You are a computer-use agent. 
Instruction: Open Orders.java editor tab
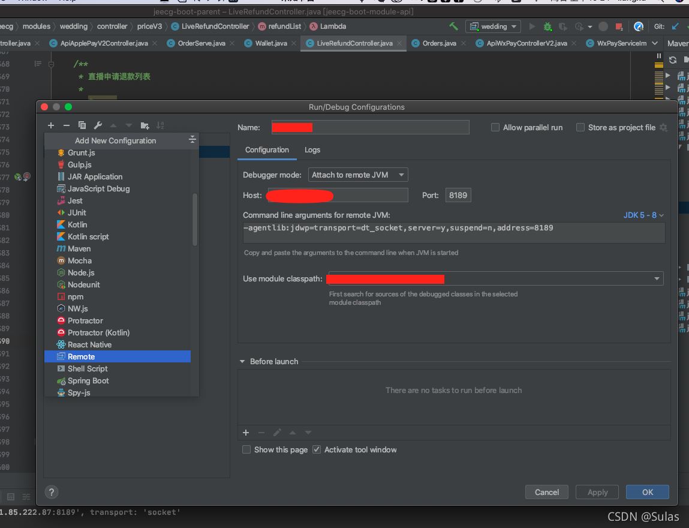[x=440, y=43]
